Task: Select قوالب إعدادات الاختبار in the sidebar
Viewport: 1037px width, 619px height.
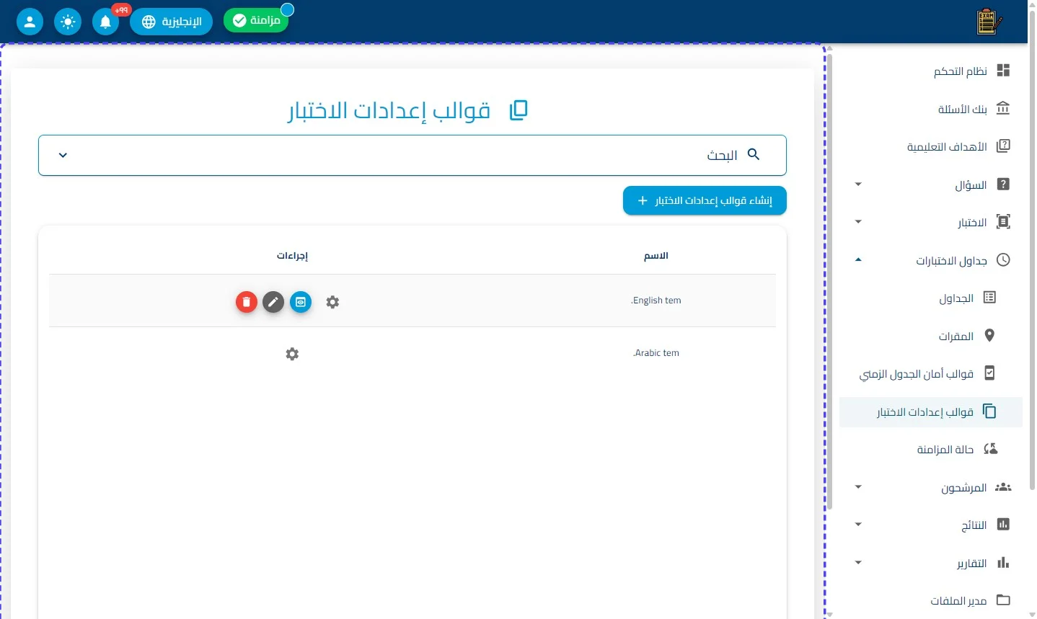Action: [931, 412]
